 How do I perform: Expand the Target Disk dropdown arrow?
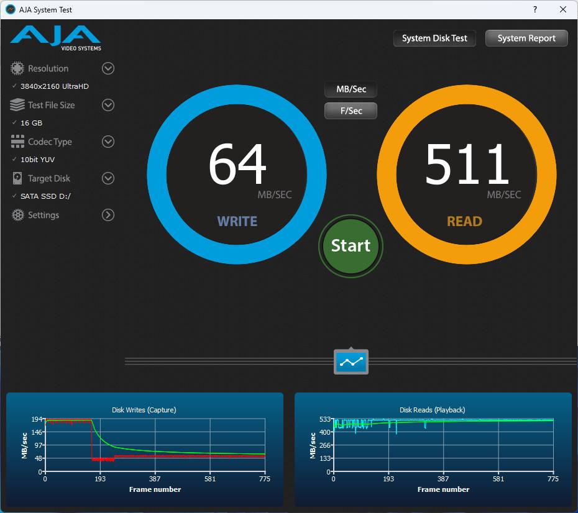point(108,178)
